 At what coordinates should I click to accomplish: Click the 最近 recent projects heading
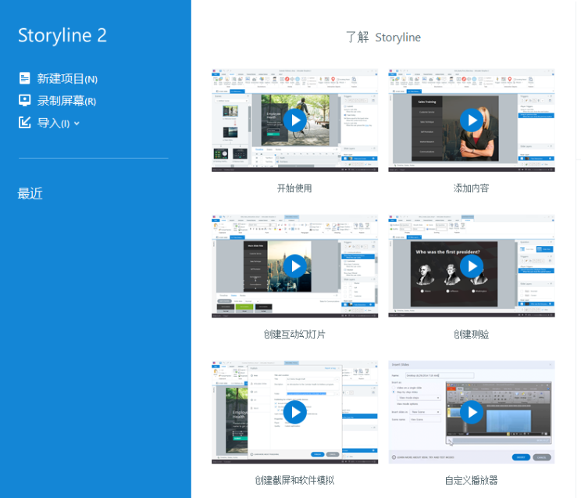pos(30,194)
